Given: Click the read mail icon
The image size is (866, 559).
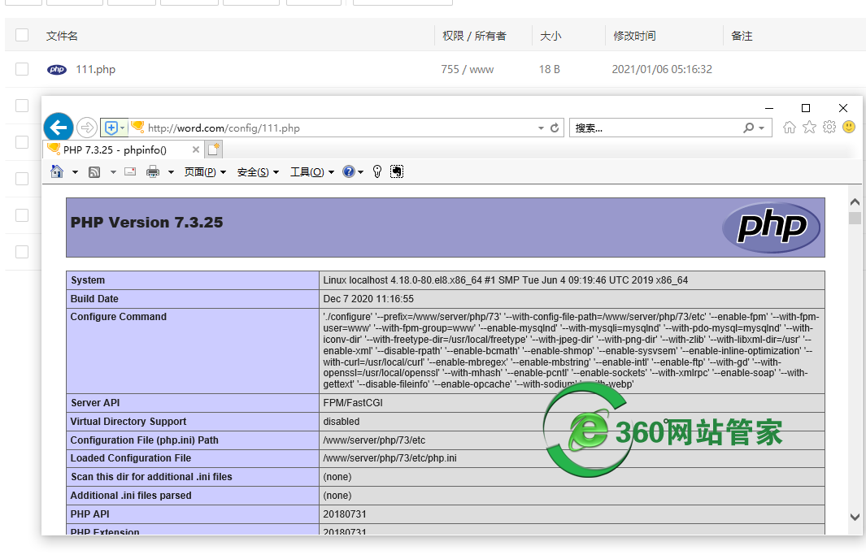Looking at the screenshot, I should coord(130,171).
